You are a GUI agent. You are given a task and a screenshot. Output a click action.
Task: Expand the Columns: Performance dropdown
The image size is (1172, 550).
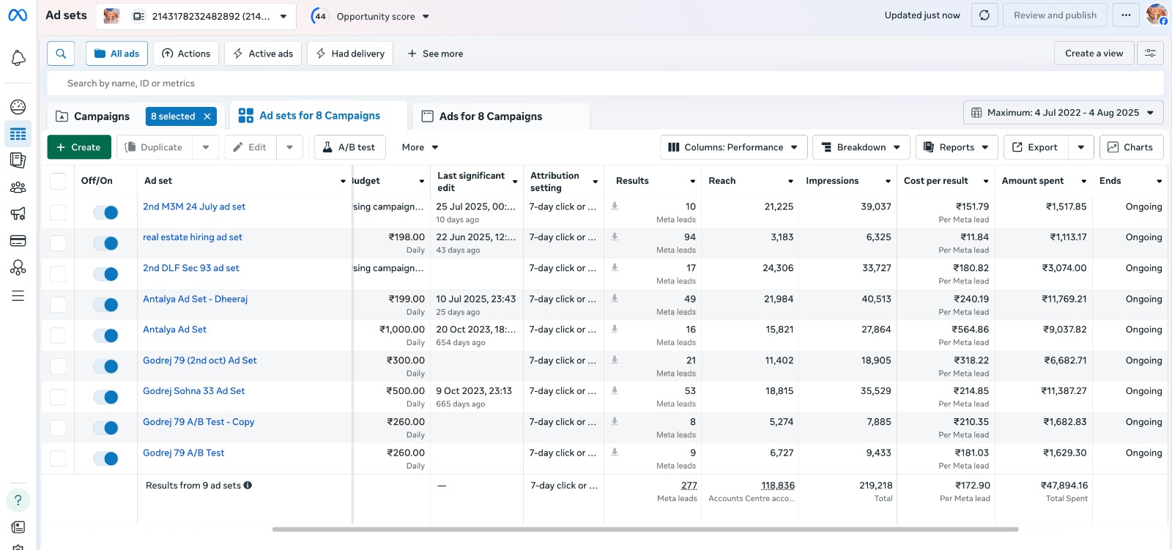point(733,147)
